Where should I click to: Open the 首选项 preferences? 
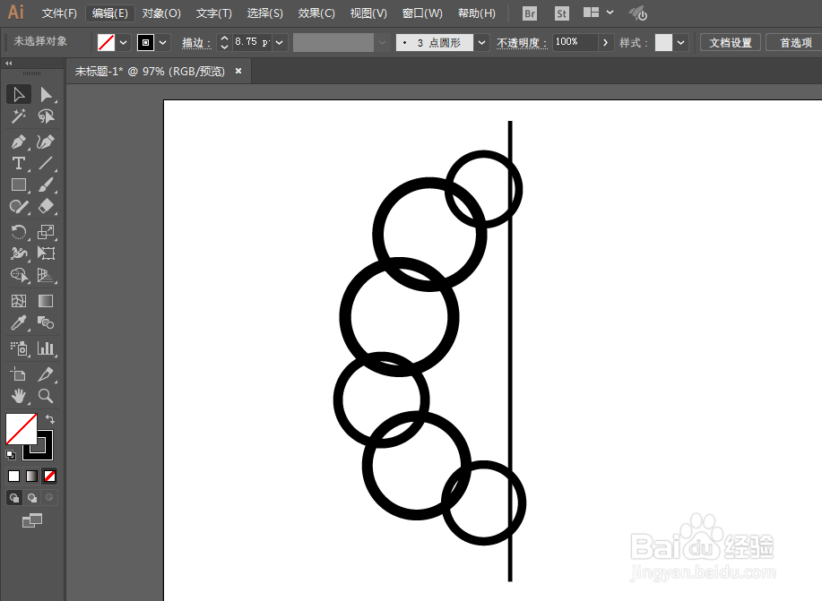click(796, 41)
